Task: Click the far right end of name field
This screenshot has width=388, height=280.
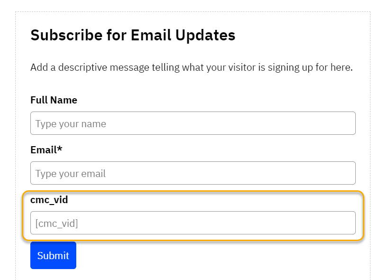Action: coord(348,123)
